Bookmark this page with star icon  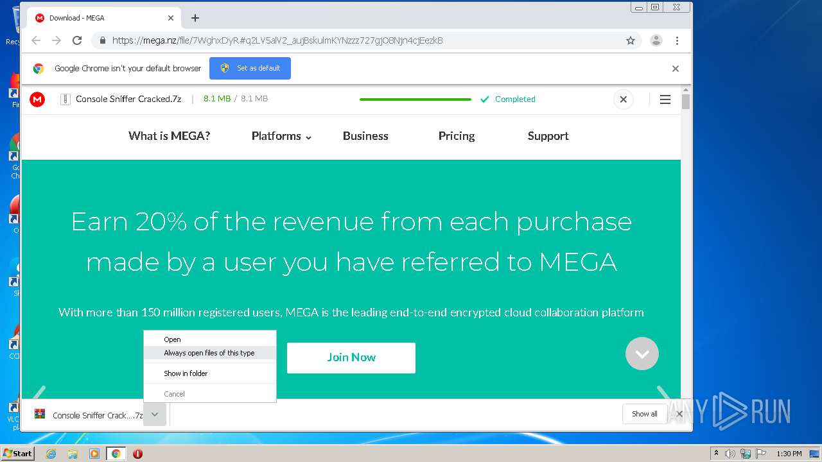[x=631, y=40]
